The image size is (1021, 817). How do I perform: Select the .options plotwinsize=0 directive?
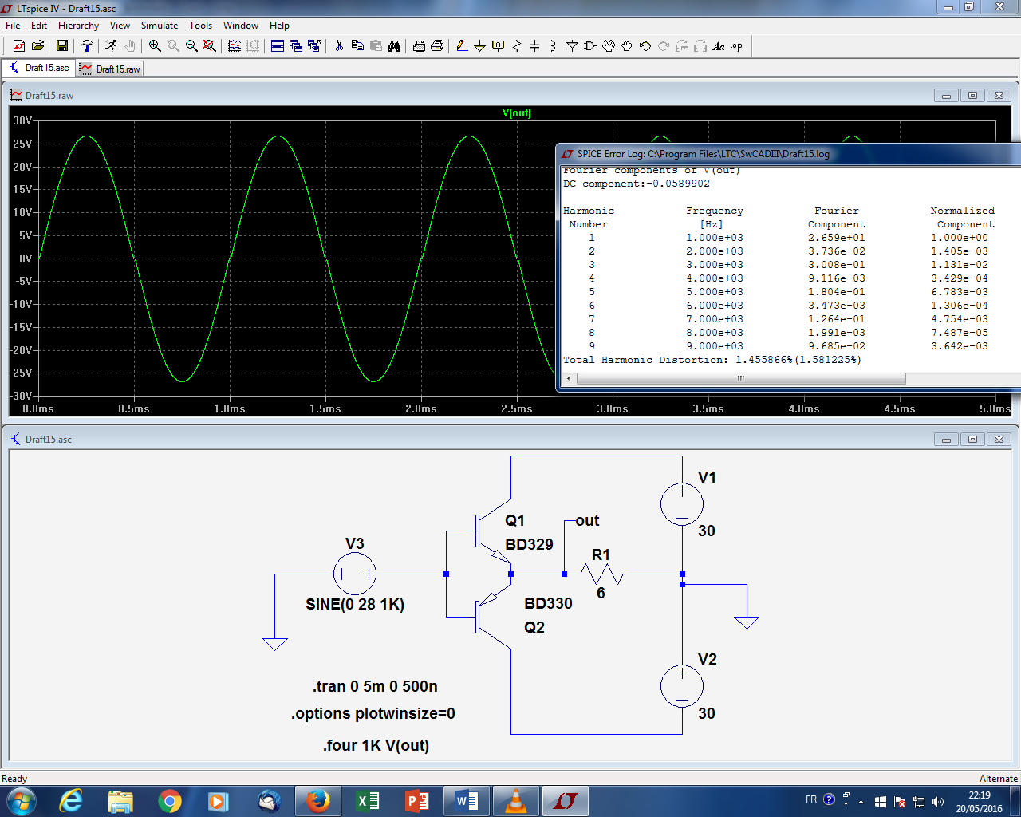click(x=373, y=713)
